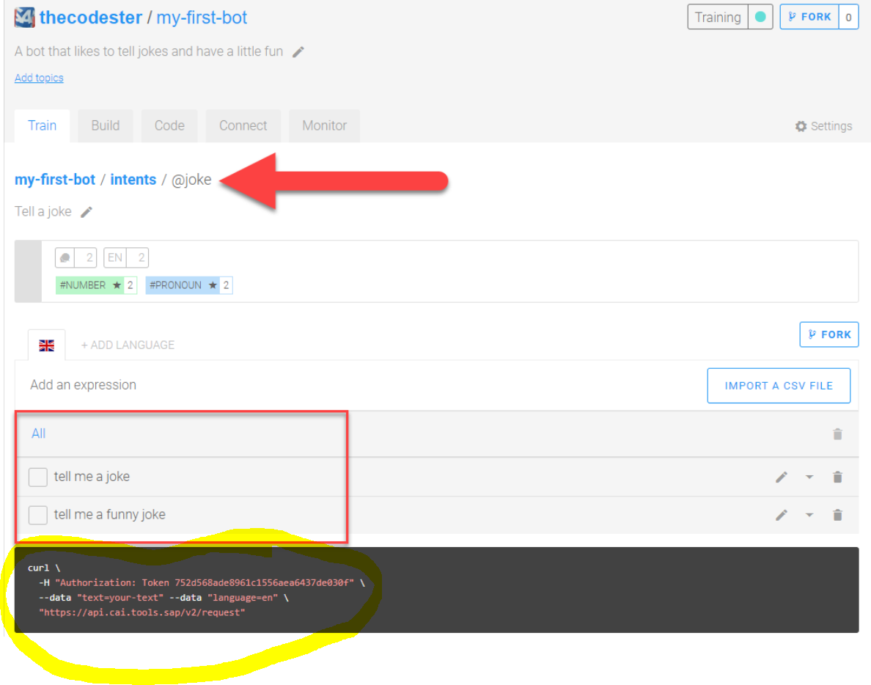
Task: Toggle the star on the #NUMBER entity tag
Action: tap(118, 285)
